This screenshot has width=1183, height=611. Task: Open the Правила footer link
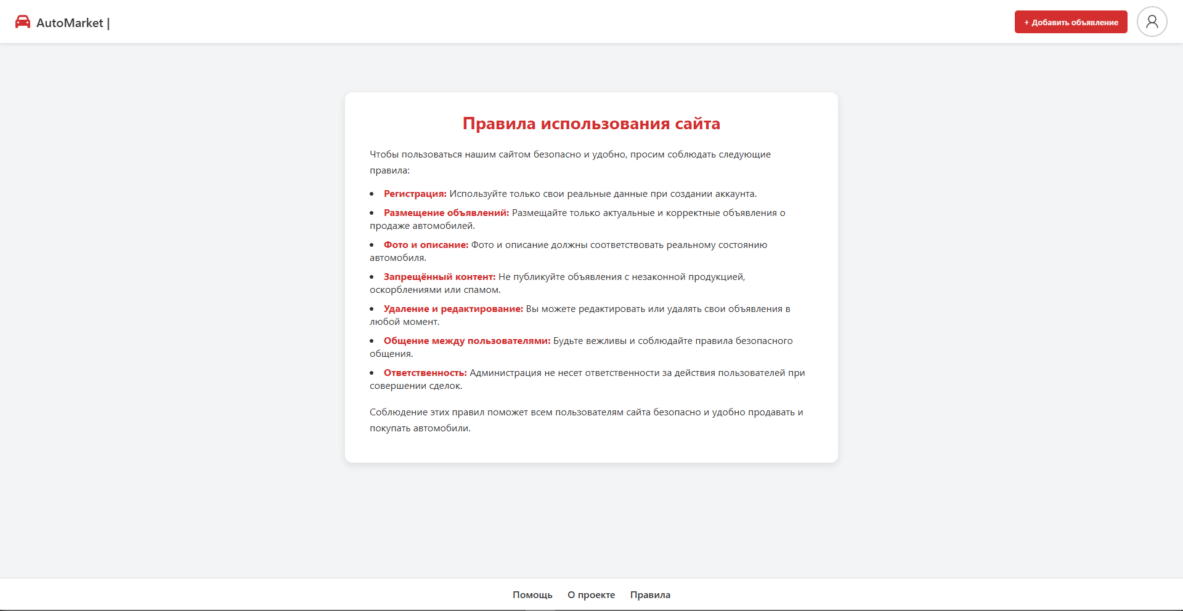(x=650, y=594)
